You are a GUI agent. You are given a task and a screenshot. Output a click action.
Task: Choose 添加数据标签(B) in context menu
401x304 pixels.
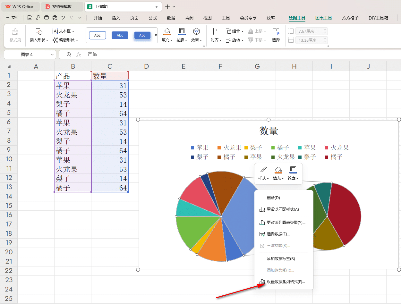284,258
